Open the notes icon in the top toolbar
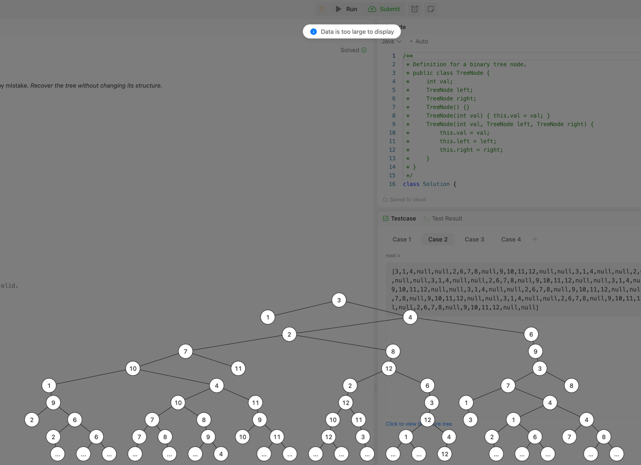This screenshot has width=641, height=465. pos(431,9)
